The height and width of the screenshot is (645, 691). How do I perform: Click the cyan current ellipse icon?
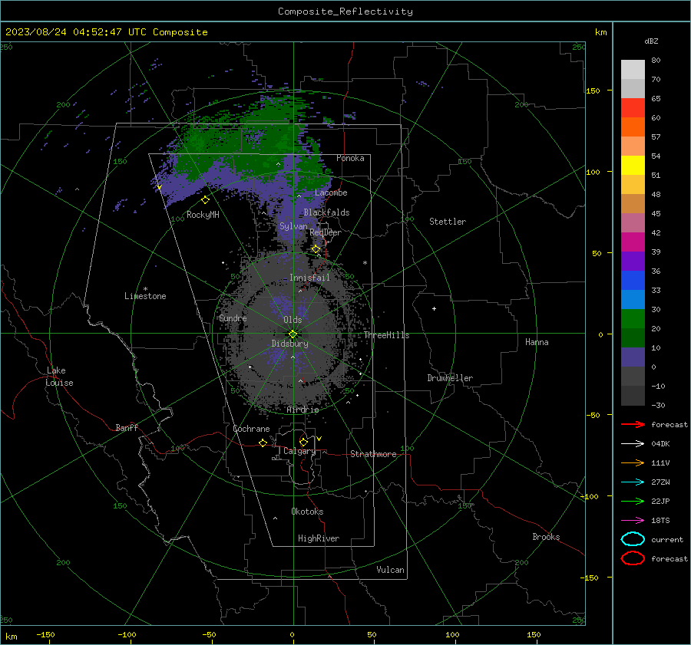tap(633, 539)
